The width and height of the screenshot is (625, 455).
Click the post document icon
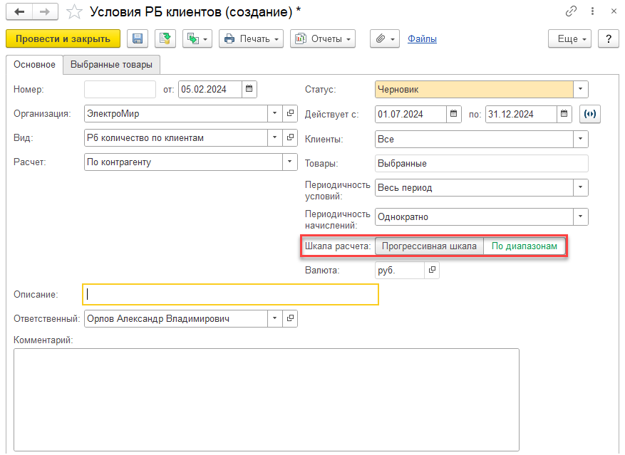pos(165,39)
